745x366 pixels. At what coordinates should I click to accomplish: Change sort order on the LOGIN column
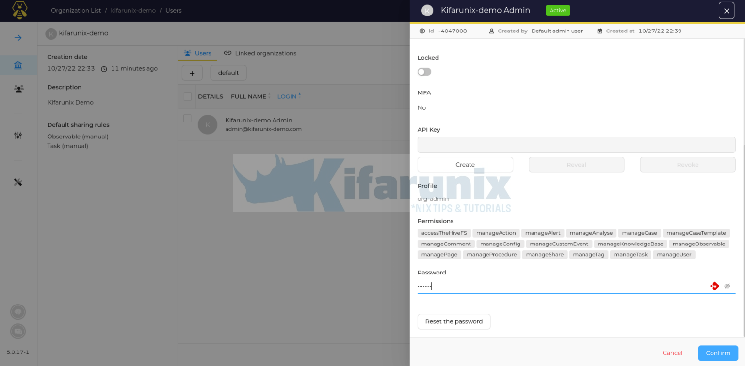pos(288,96)
